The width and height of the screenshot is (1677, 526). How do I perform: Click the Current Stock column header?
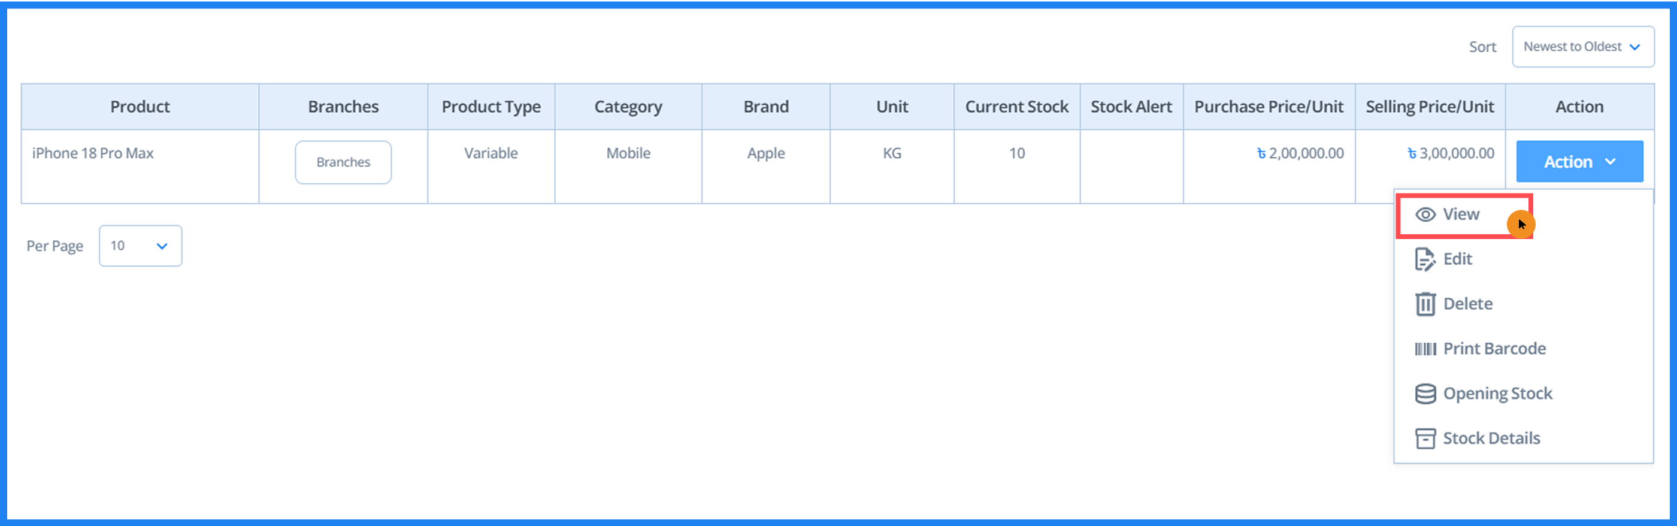coord(1016,107)
